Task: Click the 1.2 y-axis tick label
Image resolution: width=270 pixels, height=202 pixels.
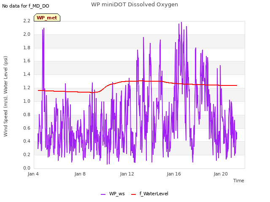Action: click(27, 88)
